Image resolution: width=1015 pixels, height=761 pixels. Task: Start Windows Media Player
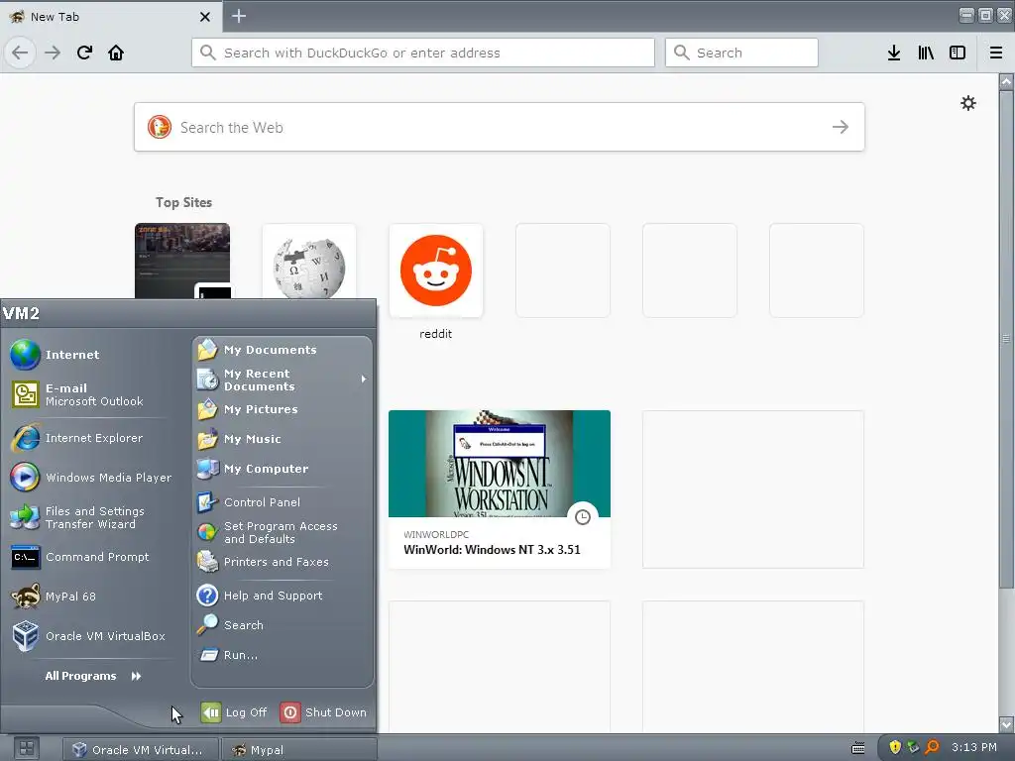[92, 478]
